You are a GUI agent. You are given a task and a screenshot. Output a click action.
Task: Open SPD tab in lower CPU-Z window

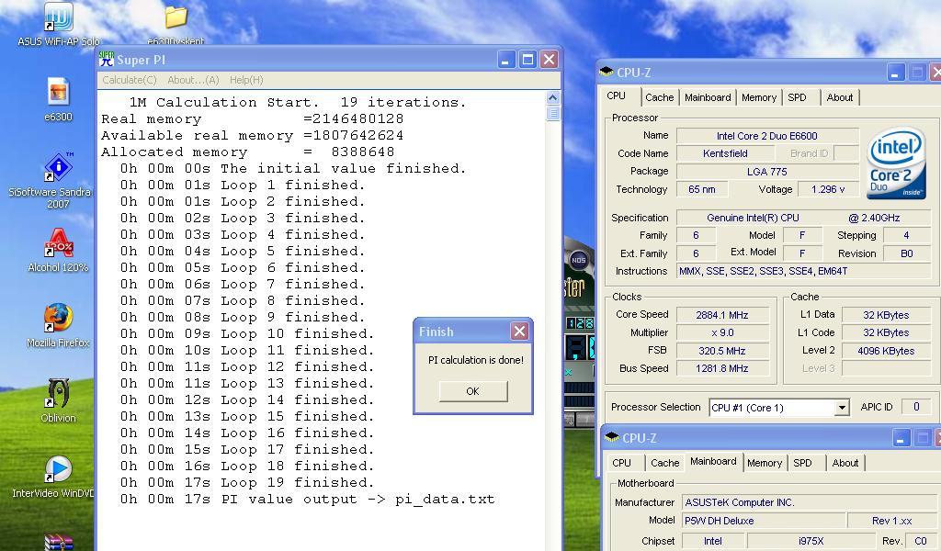802,463
